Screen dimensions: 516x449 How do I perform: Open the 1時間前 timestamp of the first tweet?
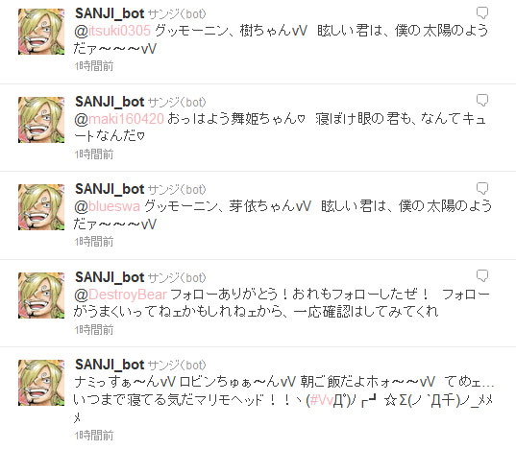click(x=94, y=66)
